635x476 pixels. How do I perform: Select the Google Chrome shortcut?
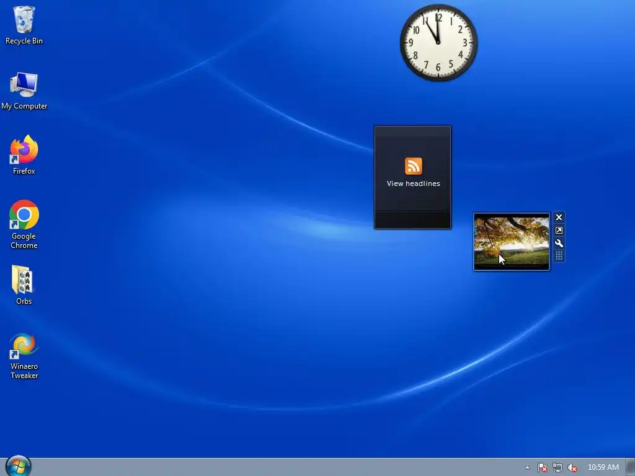(24, 224)
